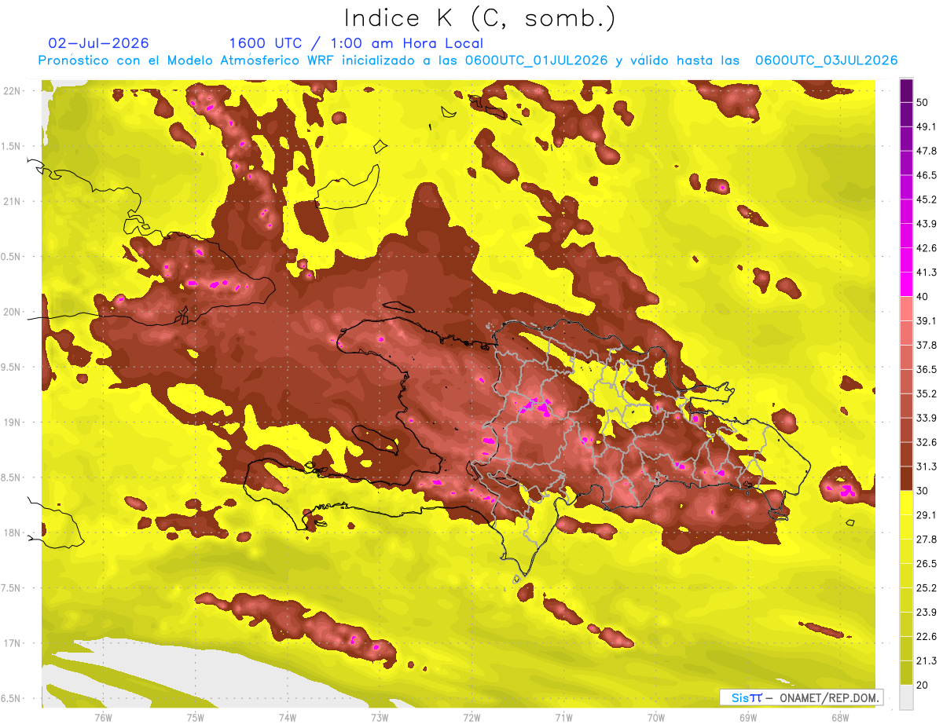This screenshot has width=943, height=728.
Task: Click the '32.6' value on the color scale
Action: (926, 442)
